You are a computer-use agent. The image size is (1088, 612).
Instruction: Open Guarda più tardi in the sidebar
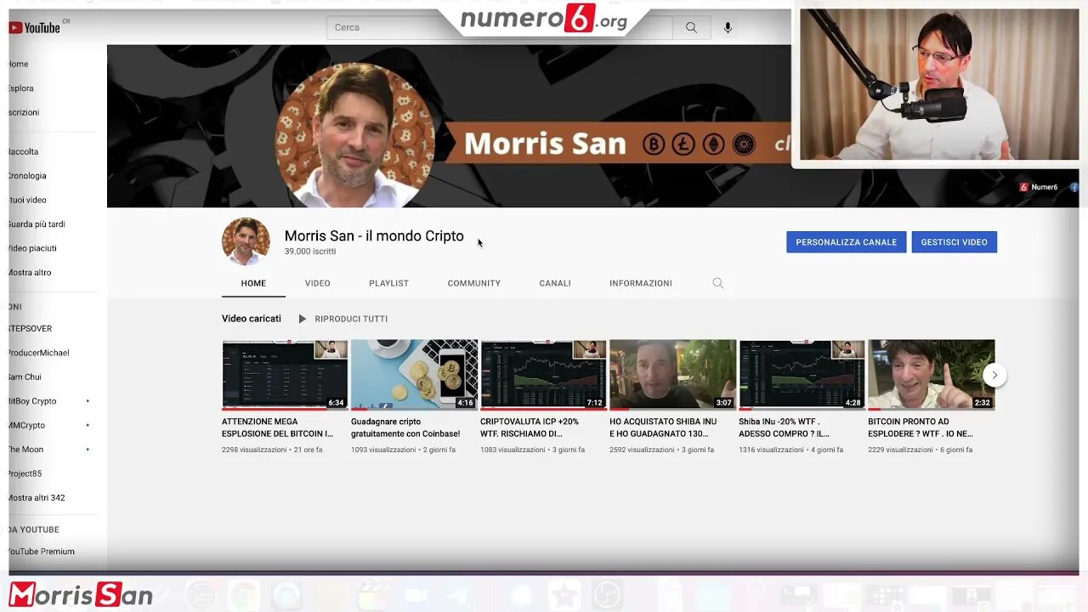37,224
